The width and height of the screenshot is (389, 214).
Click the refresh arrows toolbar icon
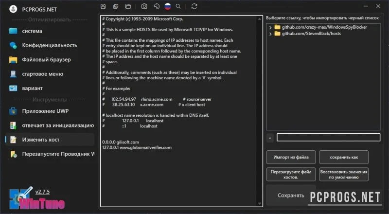[194, 6]
